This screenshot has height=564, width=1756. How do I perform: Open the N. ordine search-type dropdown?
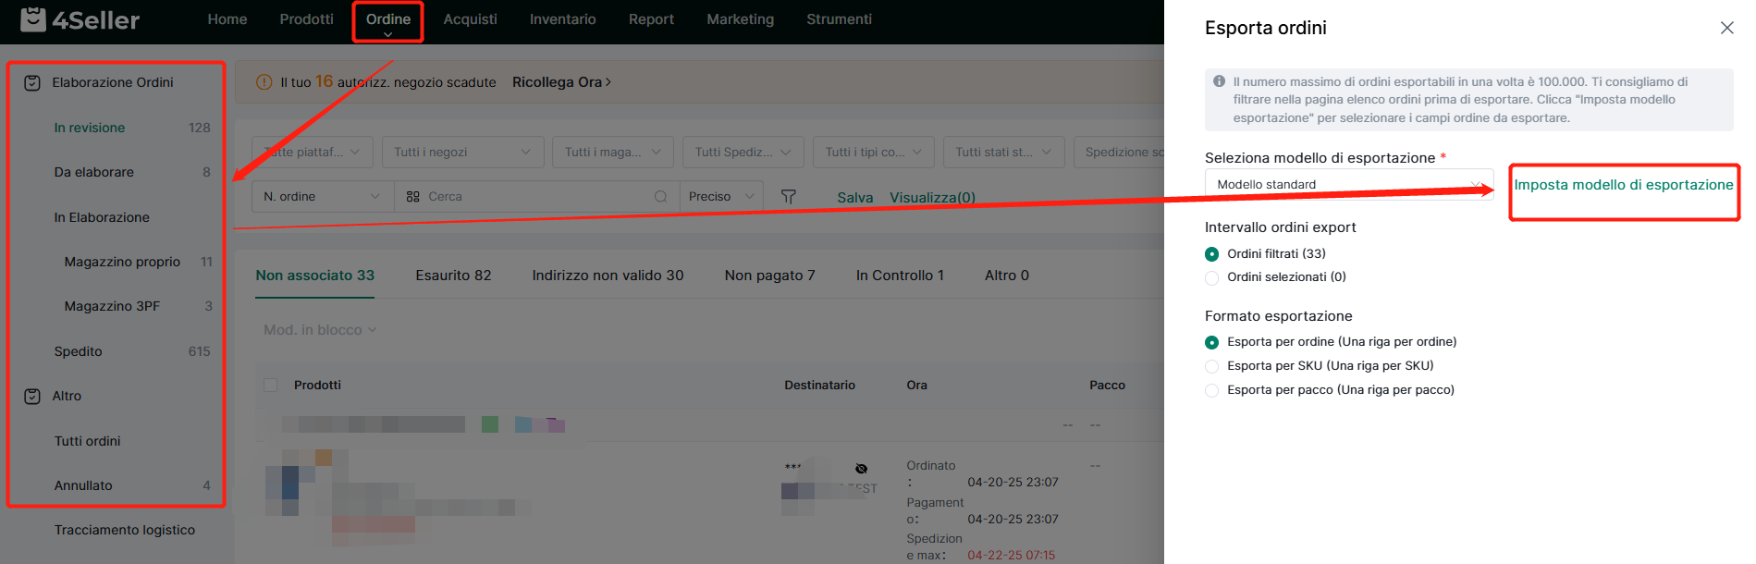[x=322, y=197]
